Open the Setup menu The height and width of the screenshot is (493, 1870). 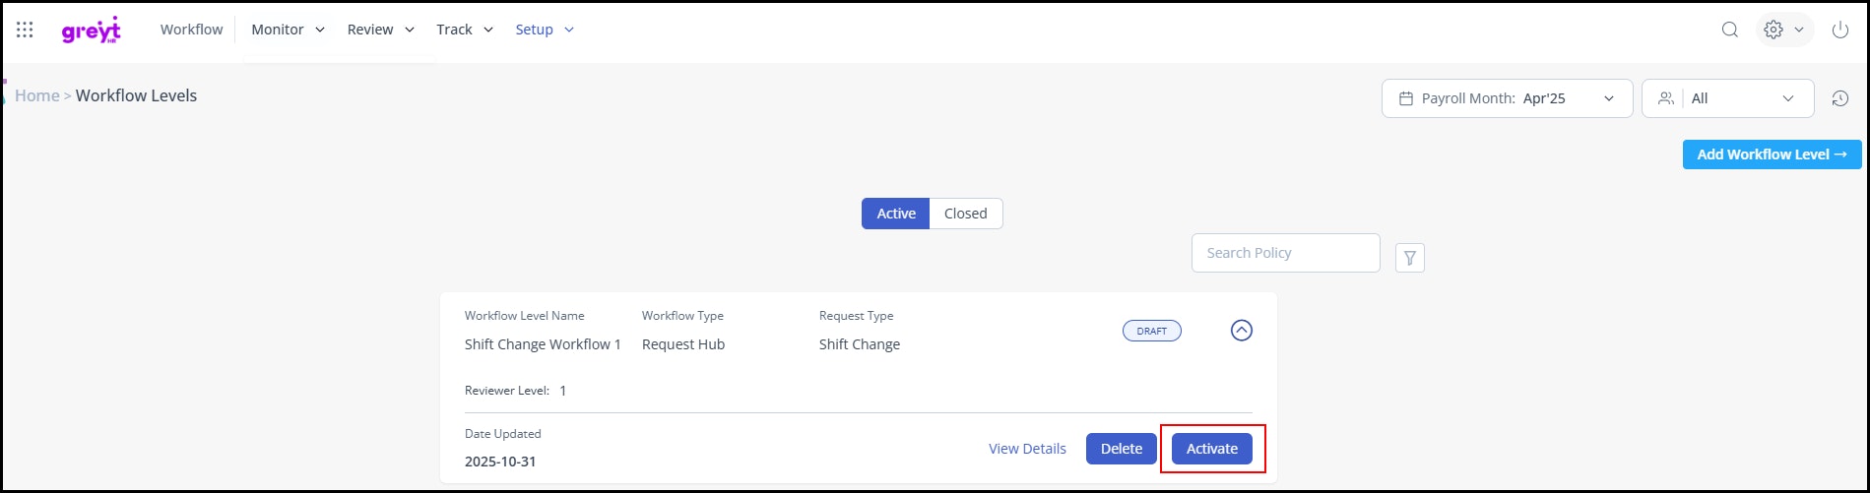click(545, 30)
